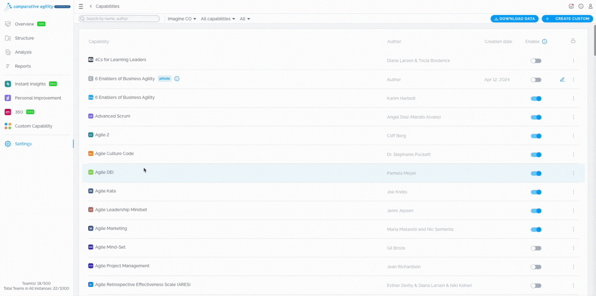Open the user profile icon
The width and height of the screenshot is (596, 296).
pos(590,6)
